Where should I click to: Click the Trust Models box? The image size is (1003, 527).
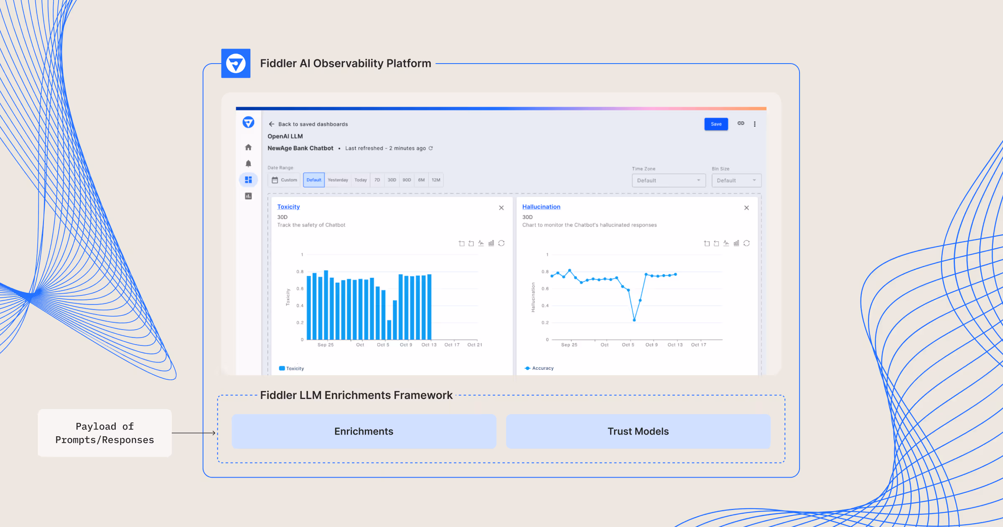tap(638, 431)
